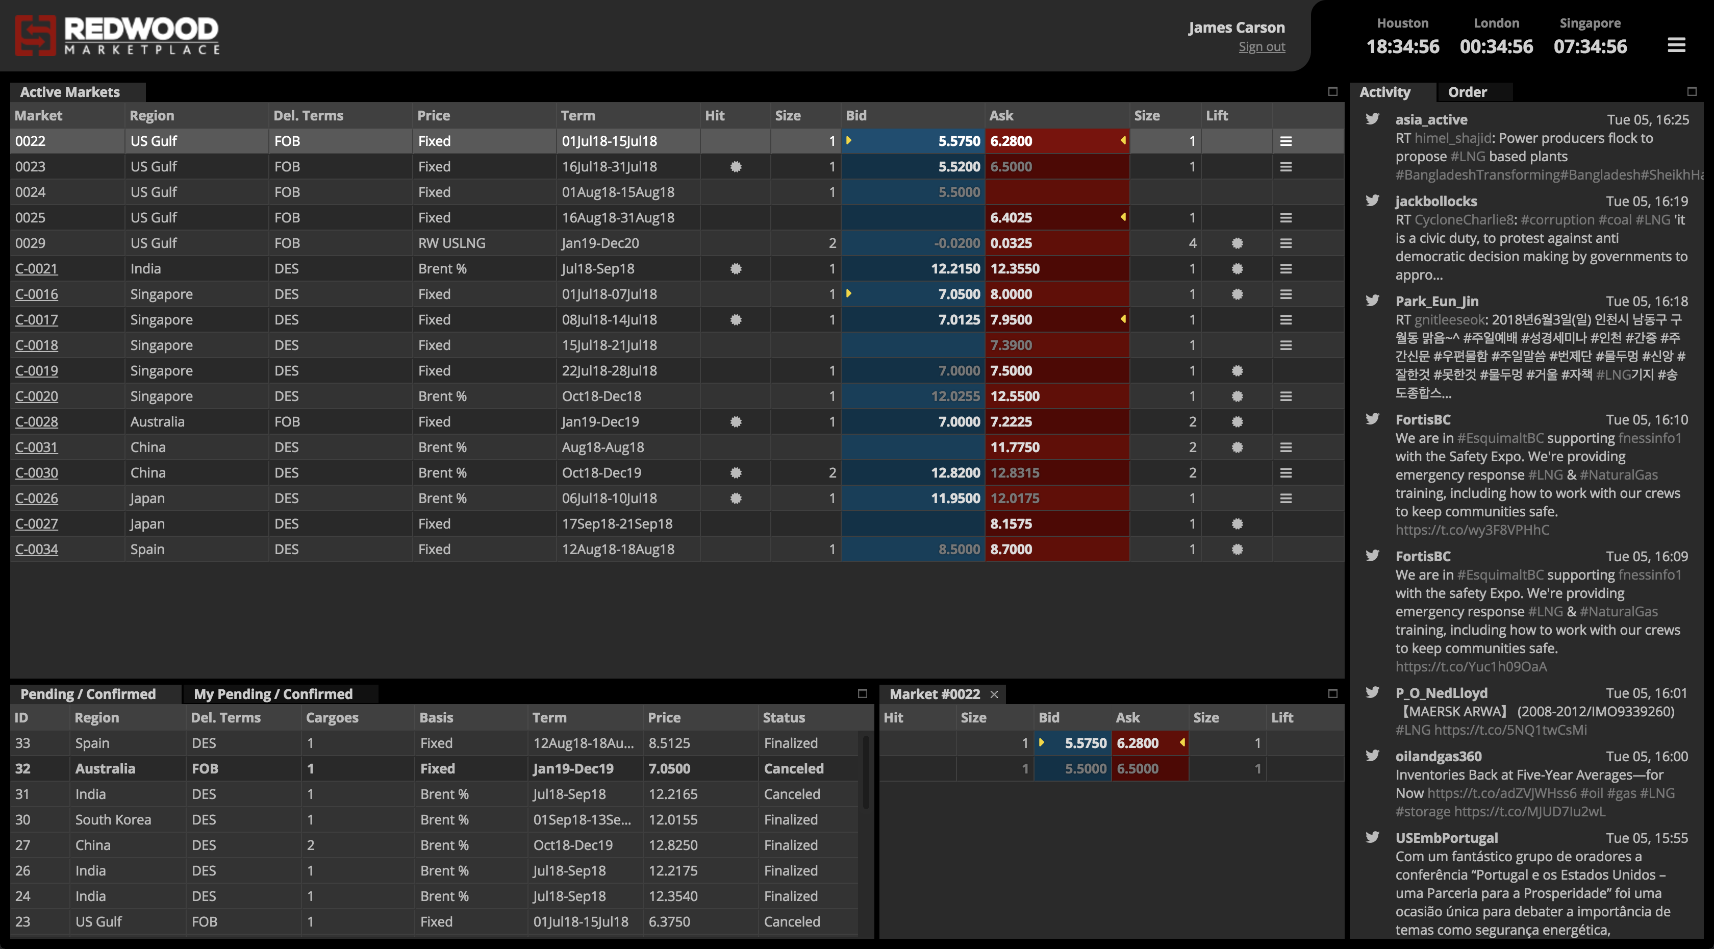This screenshot has width=1714, height=949.
Task: Open the My Pending / Confirmed tab
Action: click(x=273, y=694)
